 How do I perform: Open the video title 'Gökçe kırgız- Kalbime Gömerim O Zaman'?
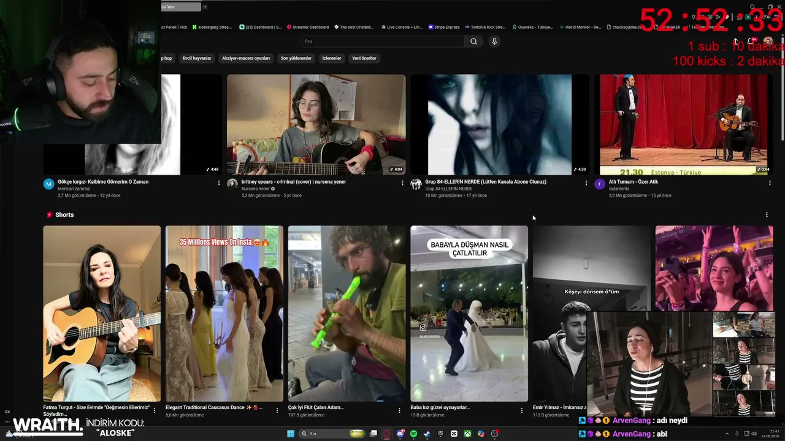click(x=103, y=182)
